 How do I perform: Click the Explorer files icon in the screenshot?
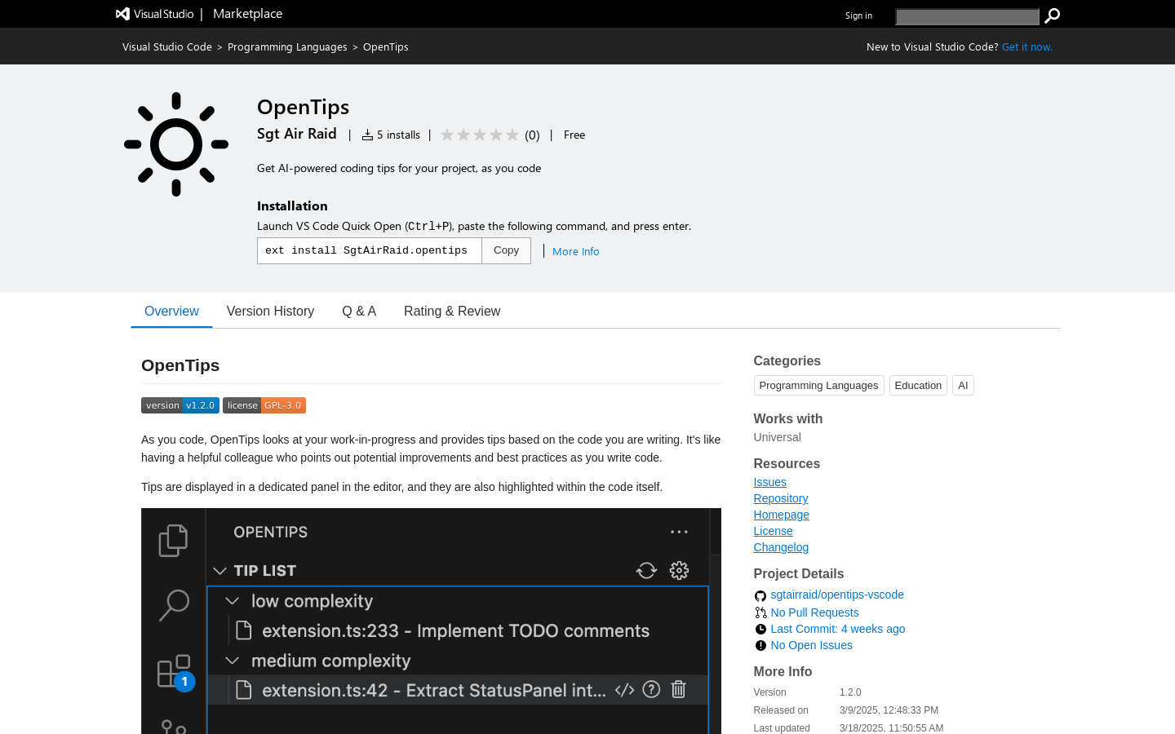(173, 540)
